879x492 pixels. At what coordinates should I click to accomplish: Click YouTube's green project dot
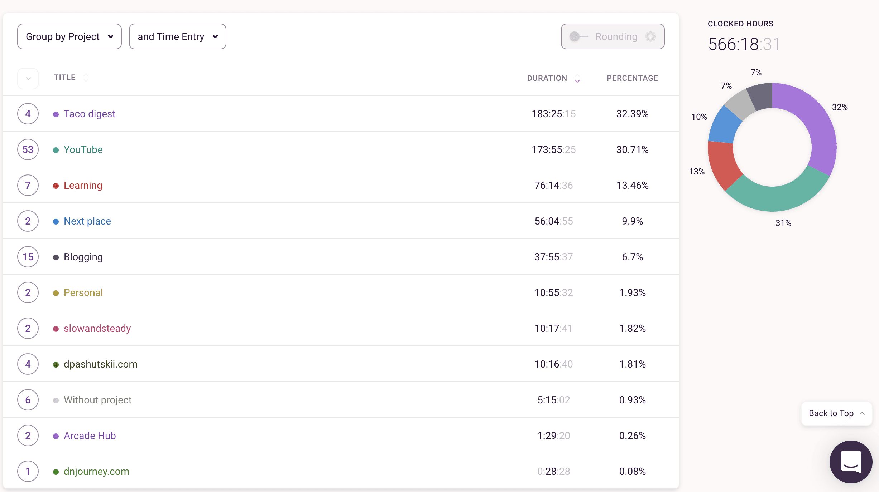click(56, 149)
